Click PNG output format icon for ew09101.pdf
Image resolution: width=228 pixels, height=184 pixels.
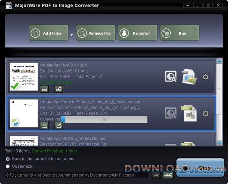(x=189, y=76)
